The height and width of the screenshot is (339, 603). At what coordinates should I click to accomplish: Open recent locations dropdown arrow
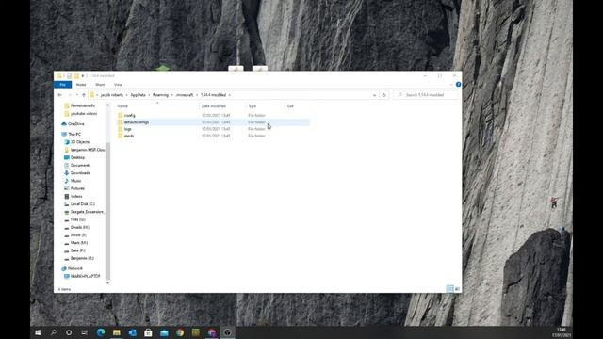(77, 95)
